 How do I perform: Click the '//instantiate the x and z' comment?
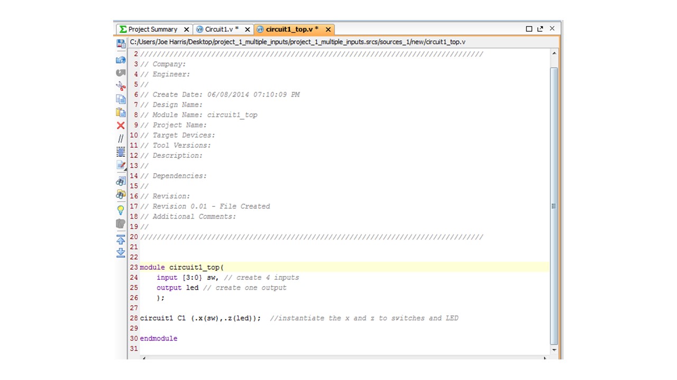click(x=364, y=318)
